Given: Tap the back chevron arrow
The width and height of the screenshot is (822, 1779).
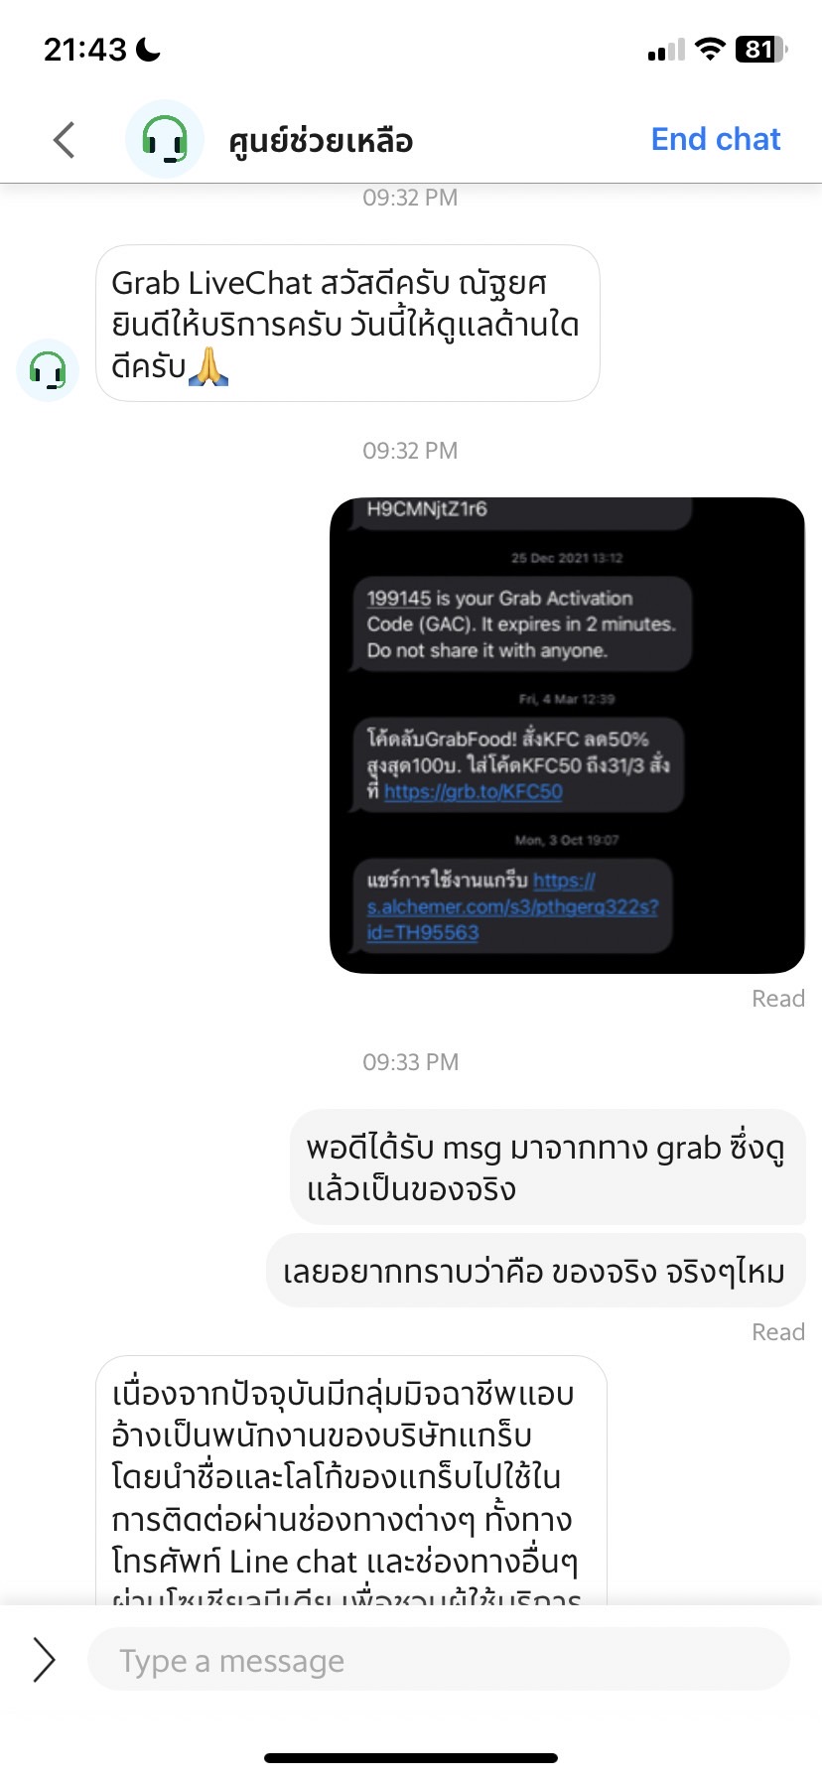Looking at the screenshot, I should [x=65, y=140].
